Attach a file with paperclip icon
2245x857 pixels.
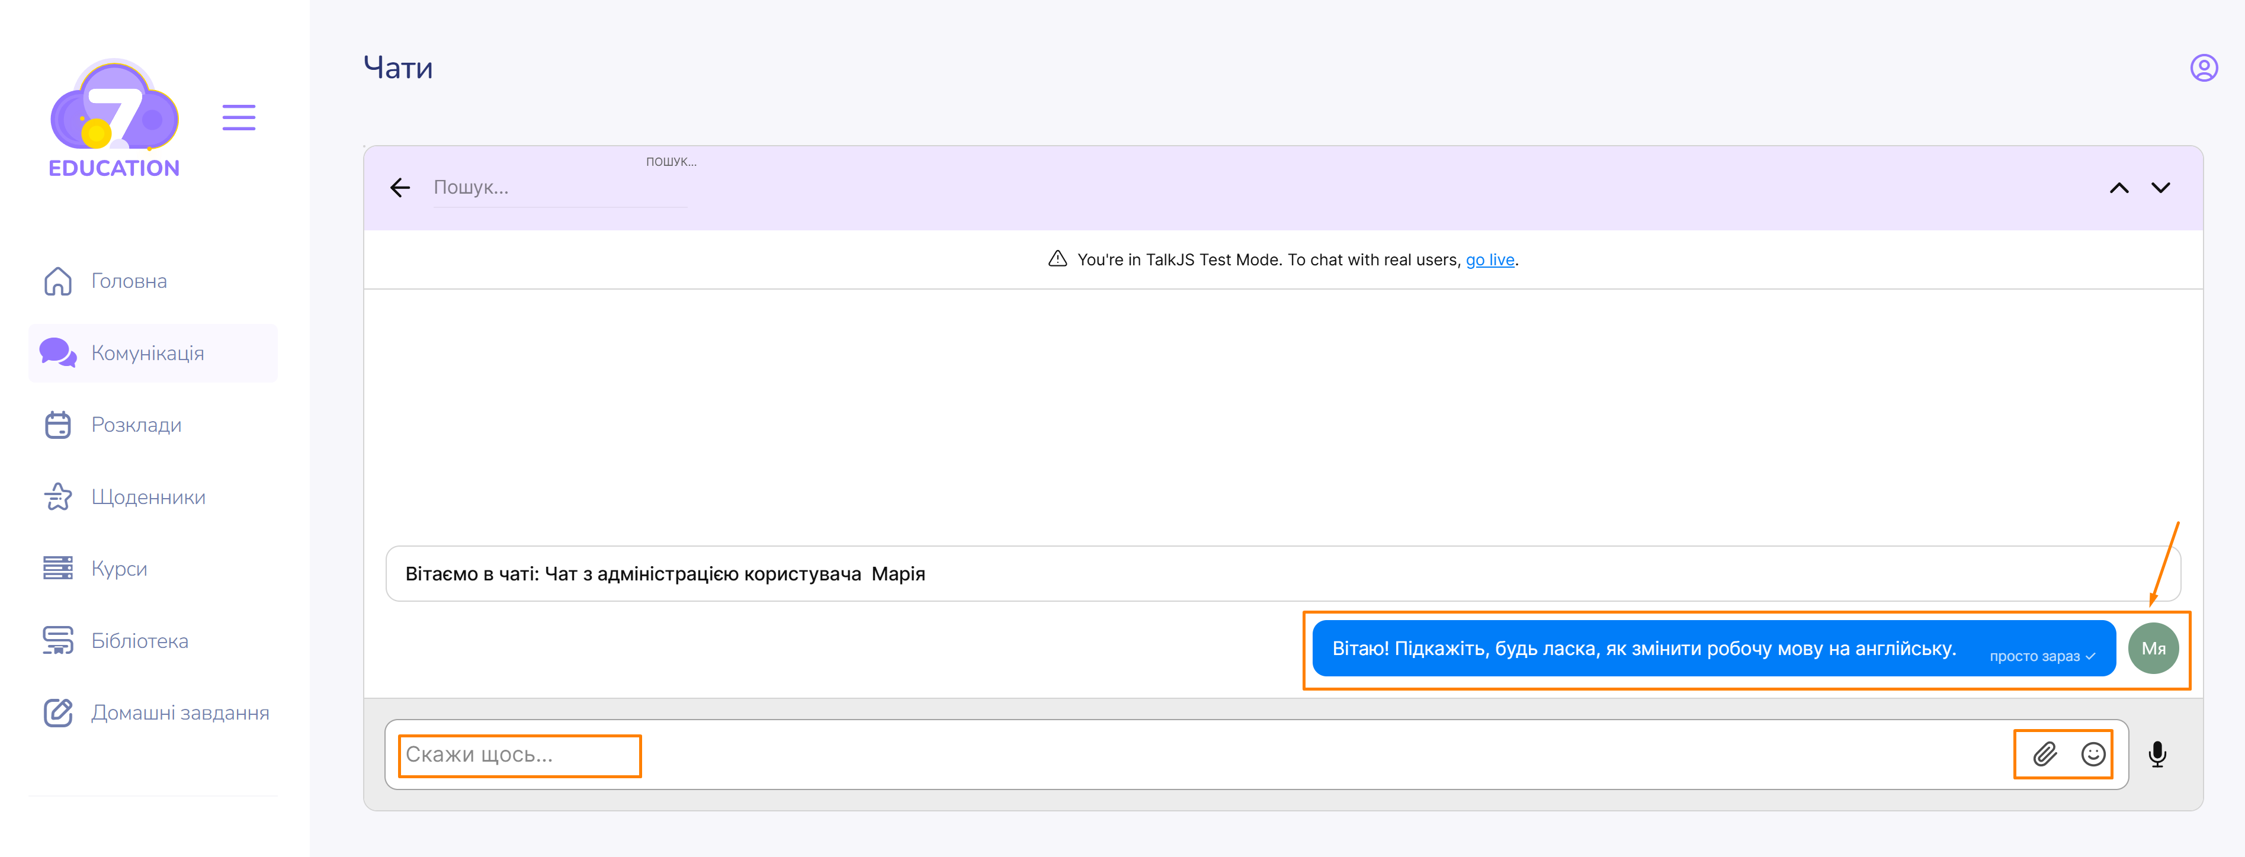(2045, 754)
